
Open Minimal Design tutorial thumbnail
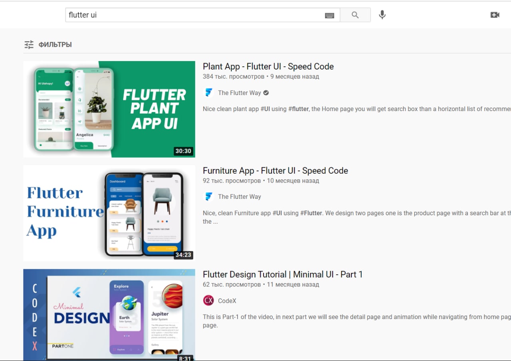tap(109, 315)
